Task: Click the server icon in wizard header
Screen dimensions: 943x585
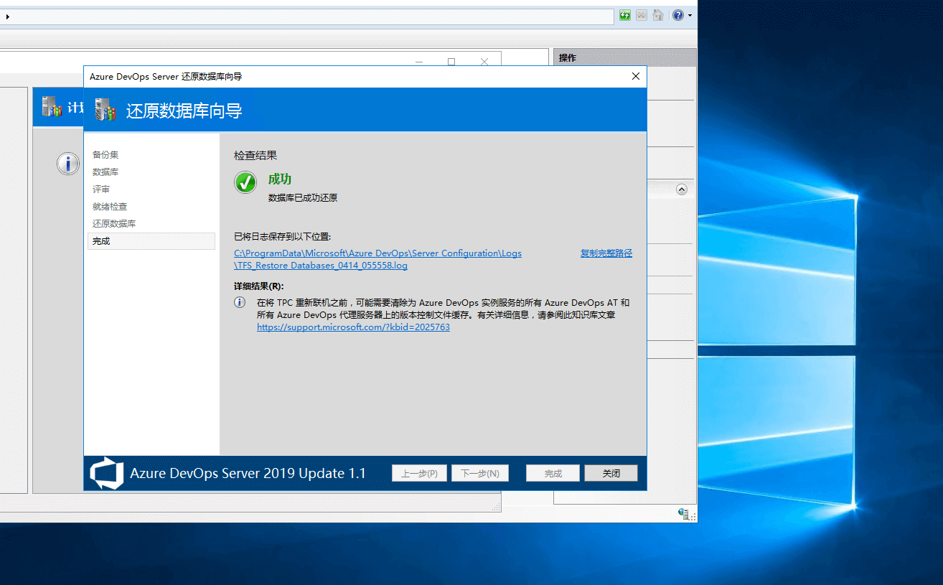Action: (x=105, y=110)
